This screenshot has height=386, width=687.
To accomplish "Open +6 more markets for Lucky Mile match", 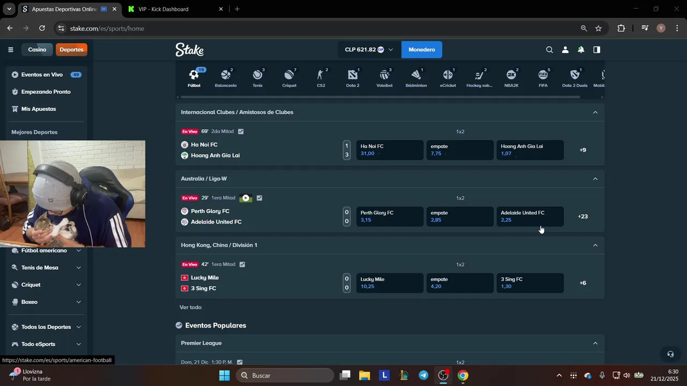I will [x=583, y=283].
